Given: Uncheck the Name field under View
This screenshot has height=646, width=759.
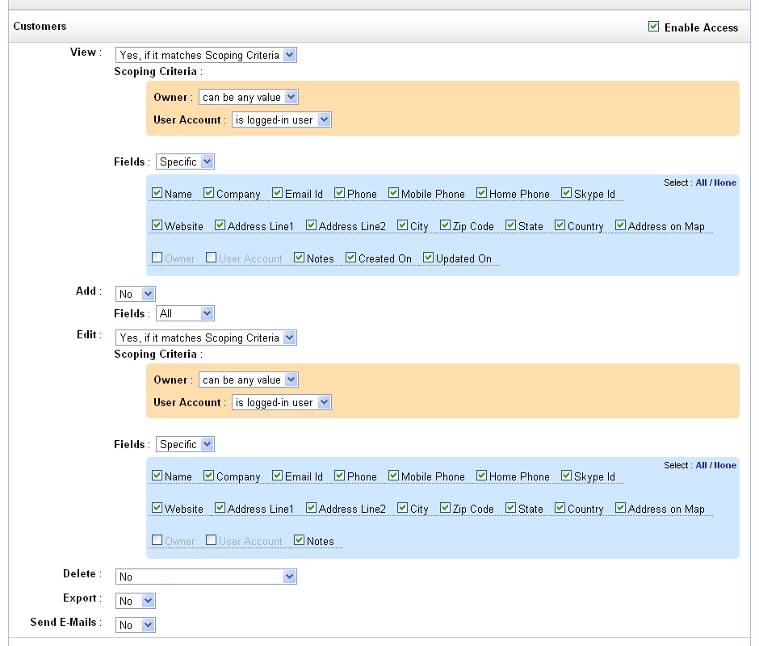Looking at the screenshot, I should (157, 193).
